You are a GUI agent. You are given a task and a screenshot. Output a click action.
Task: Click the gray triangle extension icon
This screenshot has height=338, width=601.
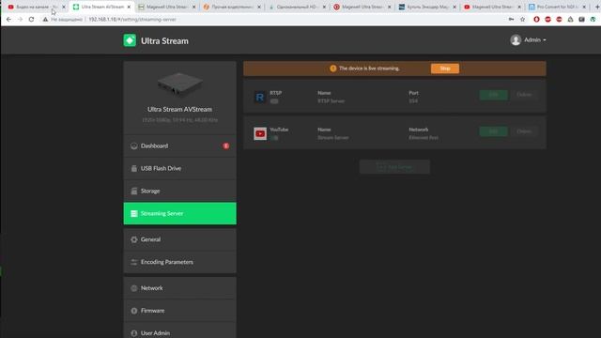570,19
